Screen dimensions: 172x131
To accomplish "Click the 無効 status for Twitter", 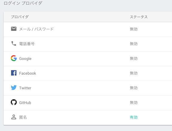I will (x=134, y=88).
